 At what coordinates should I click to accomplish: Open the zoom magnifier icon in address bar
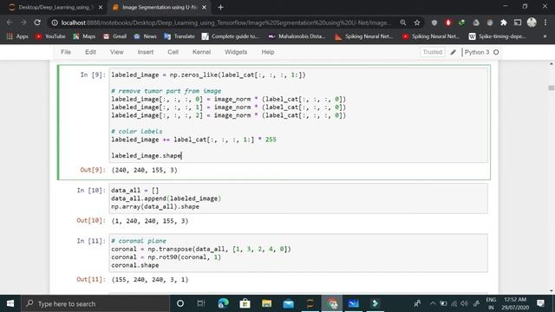pos(402,23)
